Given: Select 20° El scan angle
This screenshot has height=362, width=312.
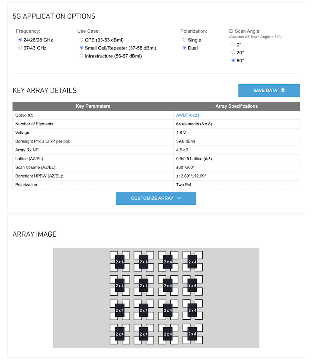Looking at the screenshot, I should coord(234,53).
